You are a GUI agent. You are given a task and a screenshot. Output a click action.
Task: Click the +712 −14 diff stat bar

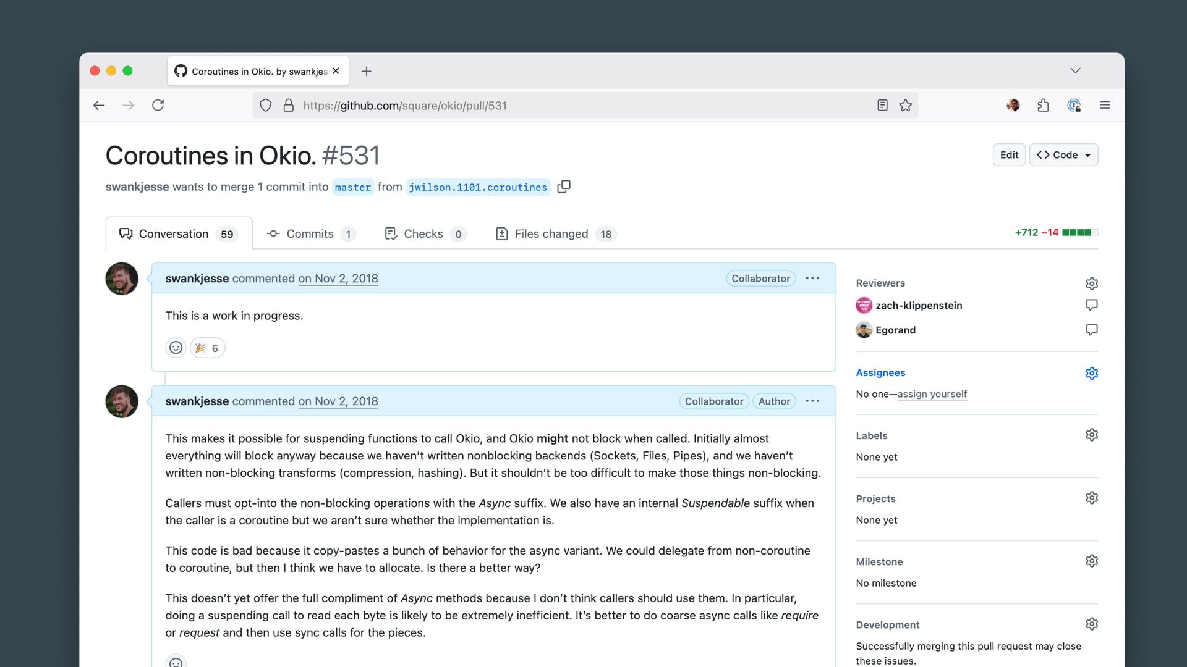pos(1057,233)
